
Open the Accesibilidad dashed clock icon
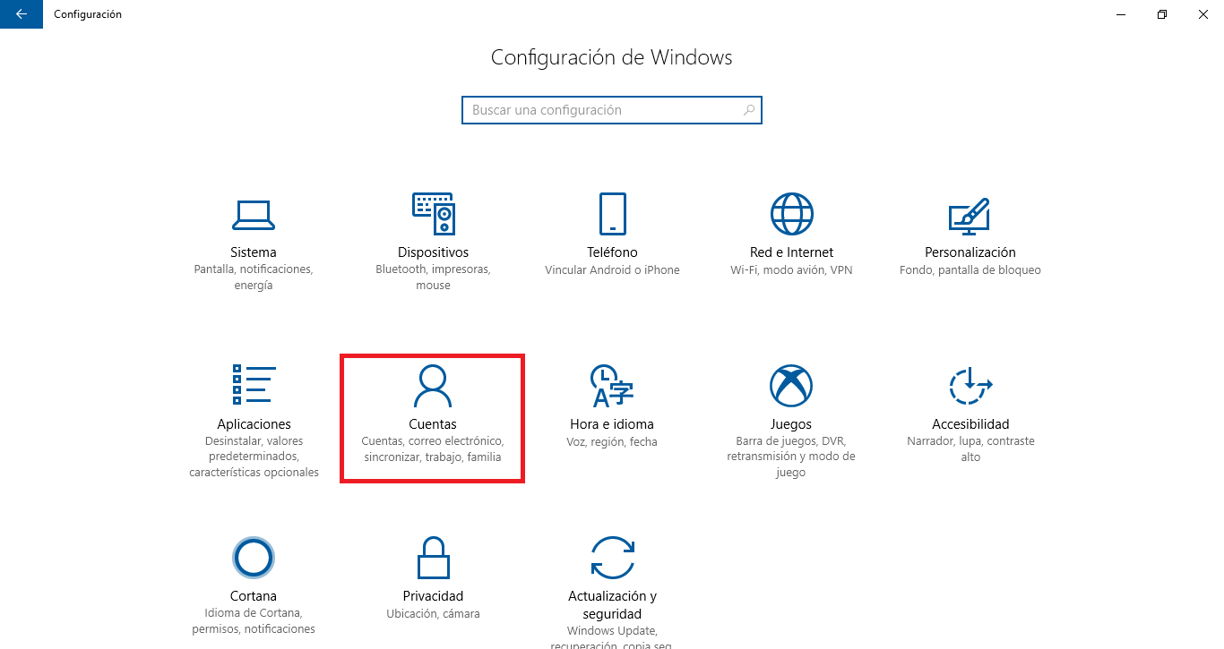click(x=970, y=386)
